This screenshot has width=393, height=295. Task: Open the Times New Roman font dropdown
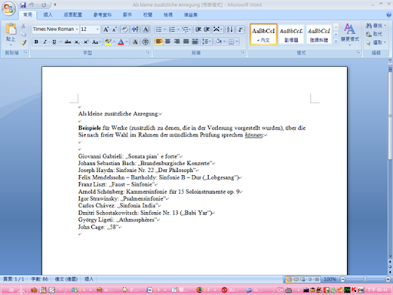tap(77, 29)
